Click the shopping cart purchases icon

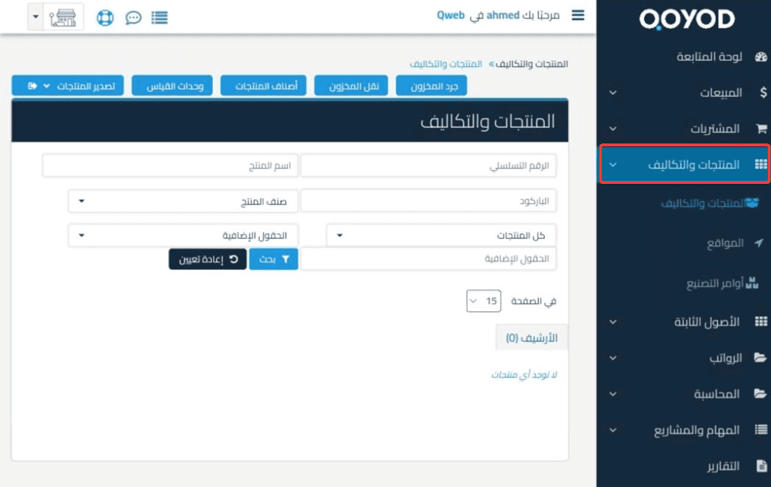(761, 129)
